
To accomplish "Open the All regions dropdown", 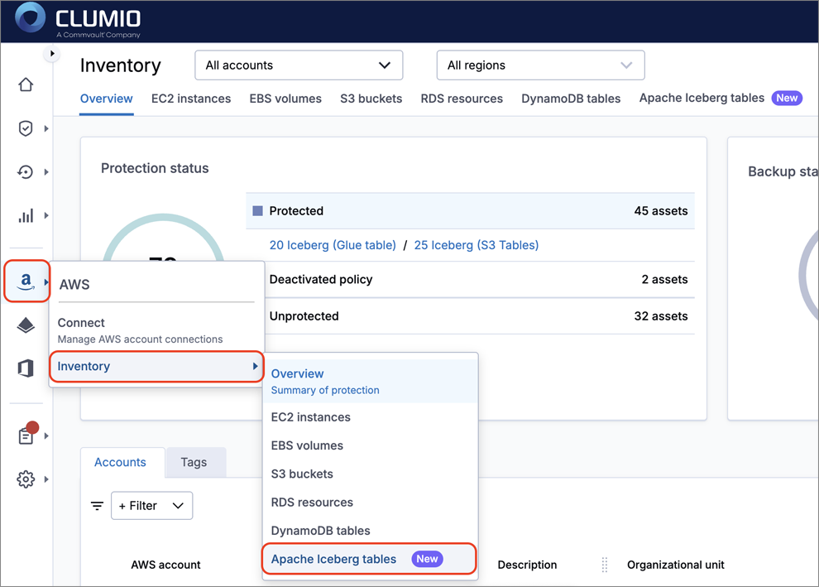I will 539,65.
